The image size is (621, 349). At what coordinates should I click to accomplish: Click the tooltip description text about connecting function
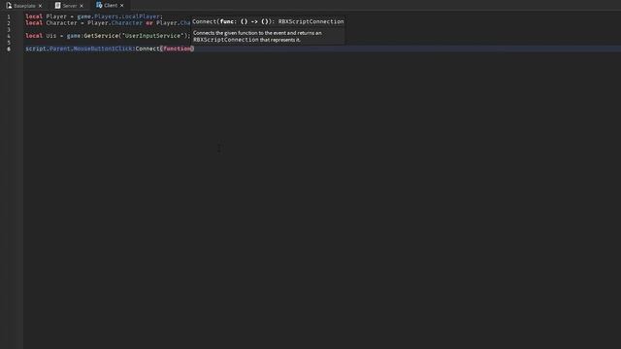point(257,37)
